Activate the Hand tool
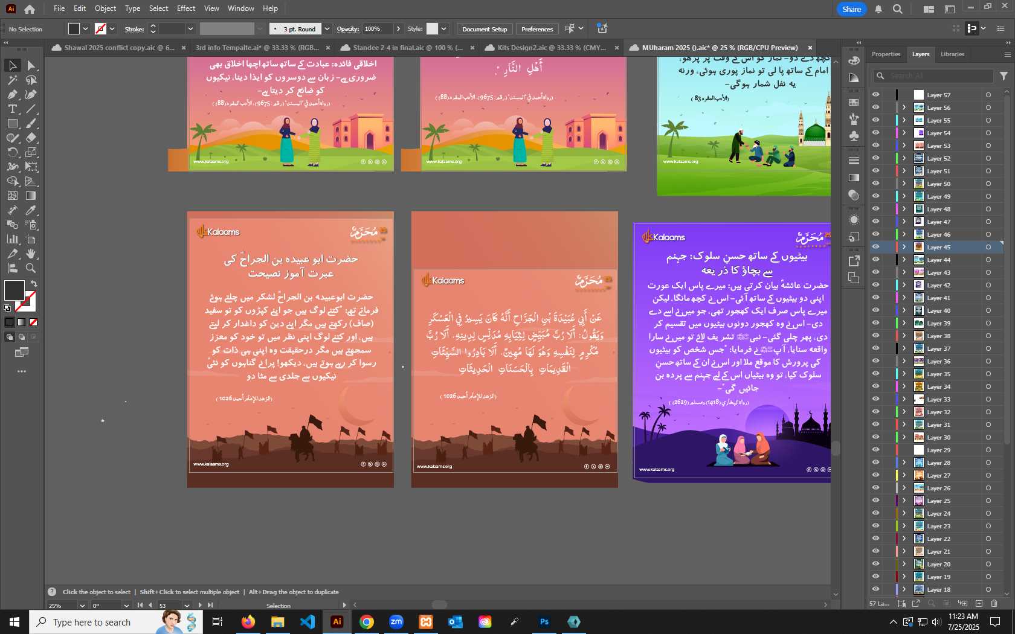 click(x=31, y=254)
